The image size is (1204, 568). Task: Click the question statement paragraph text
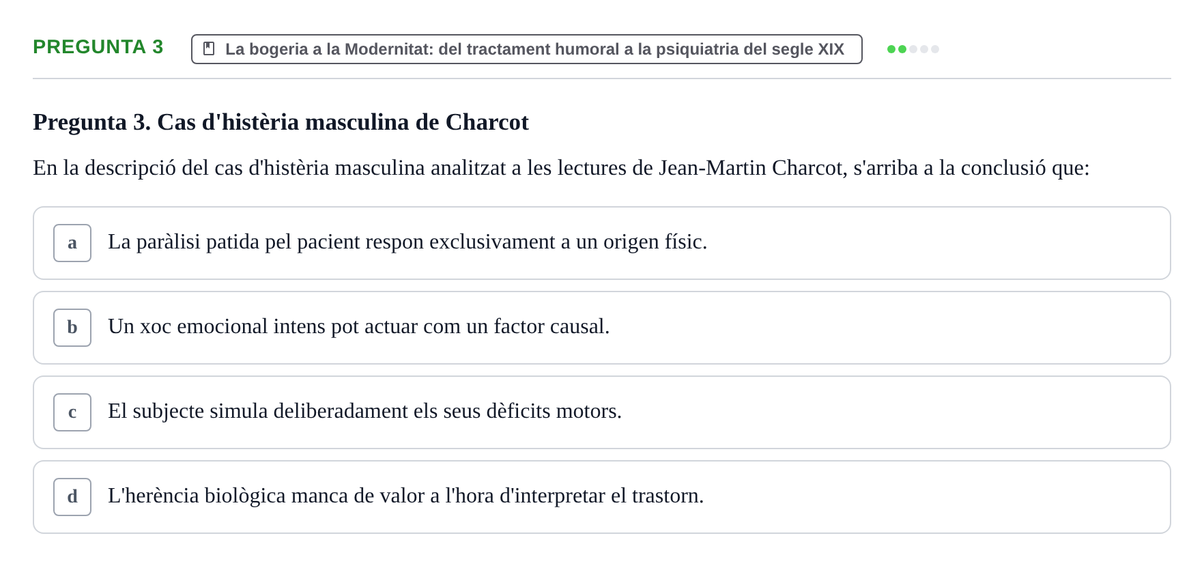pos(561,168)
